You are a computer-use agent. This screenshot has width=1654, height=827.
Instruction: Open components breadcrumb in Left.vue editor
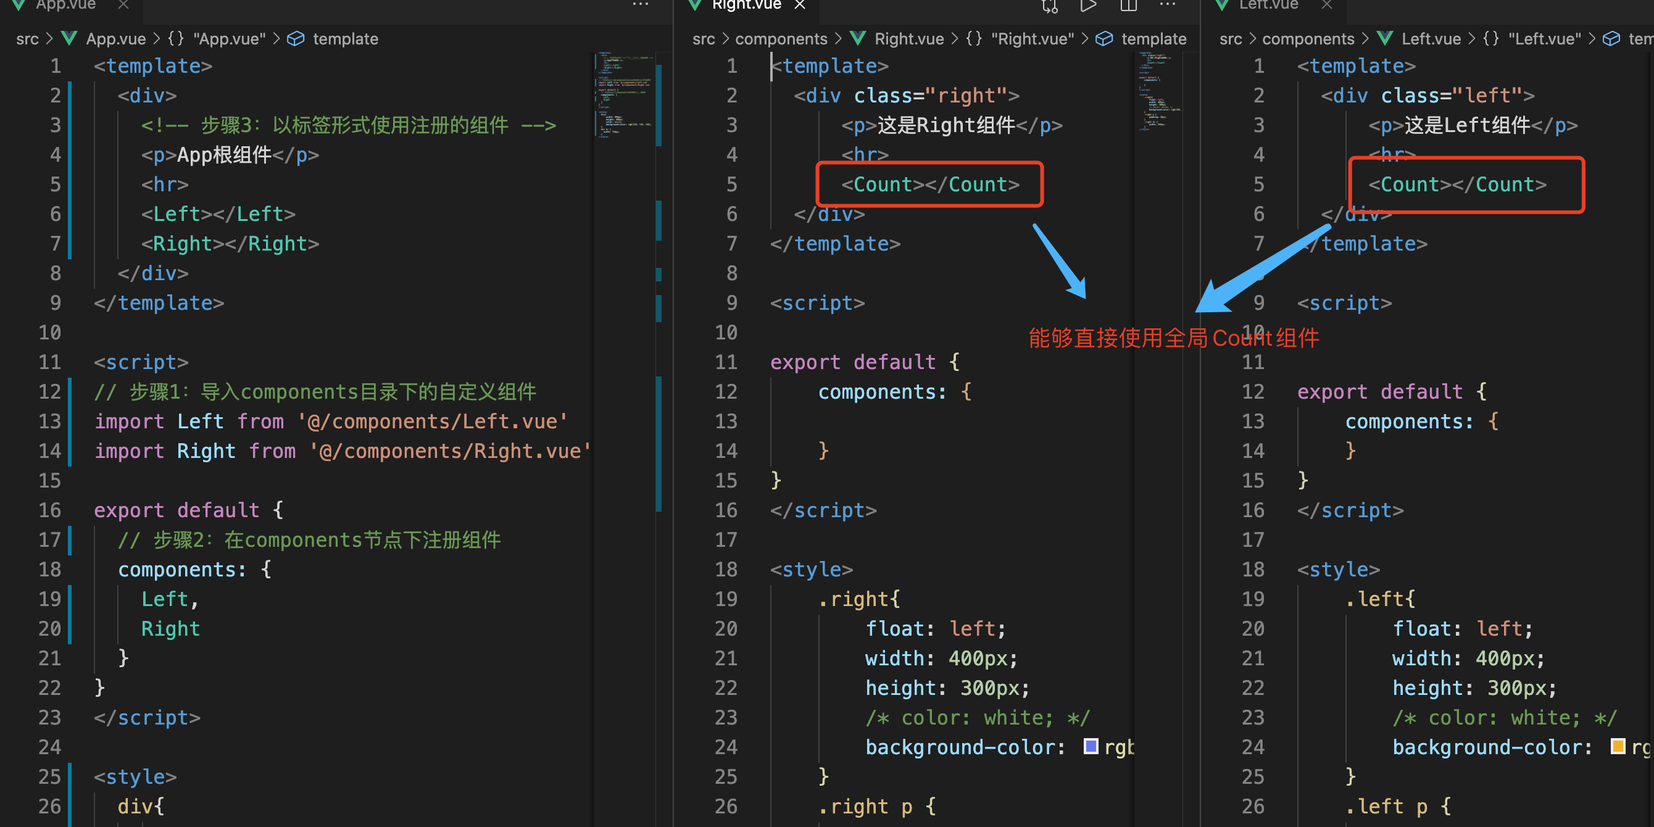coord(1308,39)
